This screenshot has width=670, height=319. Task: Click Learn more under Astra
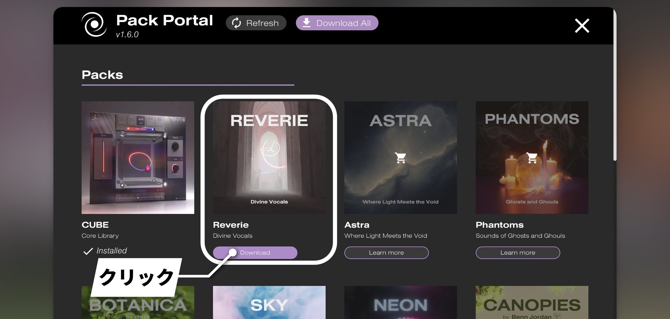pos(386,253)
